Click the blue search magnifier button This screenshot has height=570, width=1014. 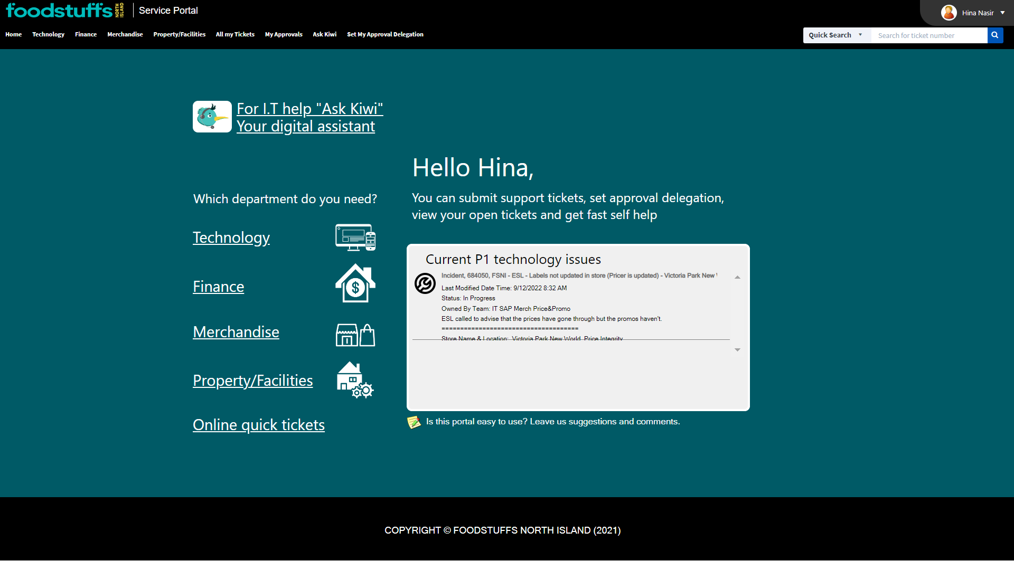pos(995,35)
